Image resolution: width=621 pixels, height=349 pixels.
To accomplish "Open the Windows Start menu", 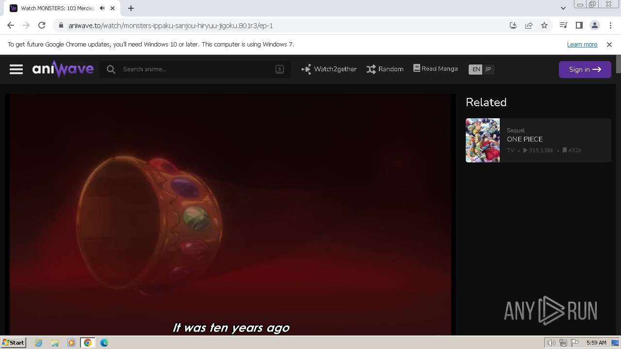I will click(13, 342).
